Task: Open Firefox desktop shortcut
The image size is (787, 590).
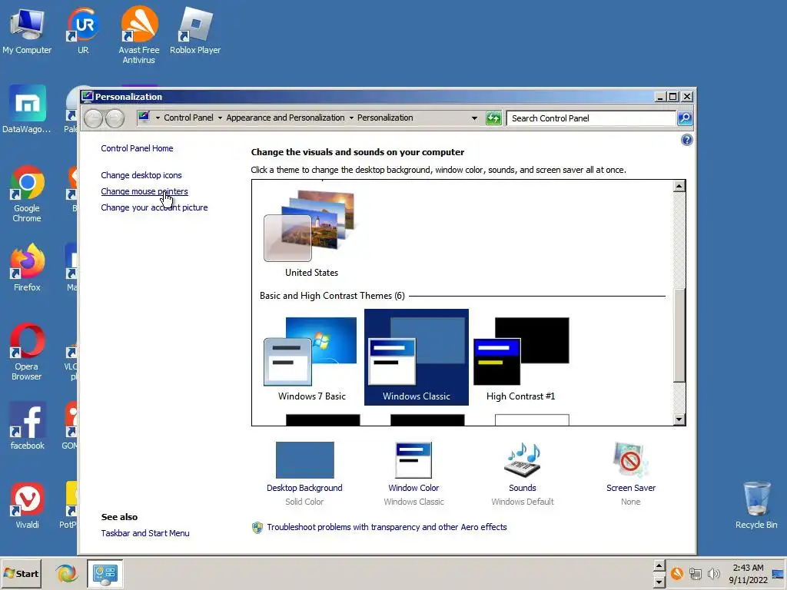Action: pos(27,268)
